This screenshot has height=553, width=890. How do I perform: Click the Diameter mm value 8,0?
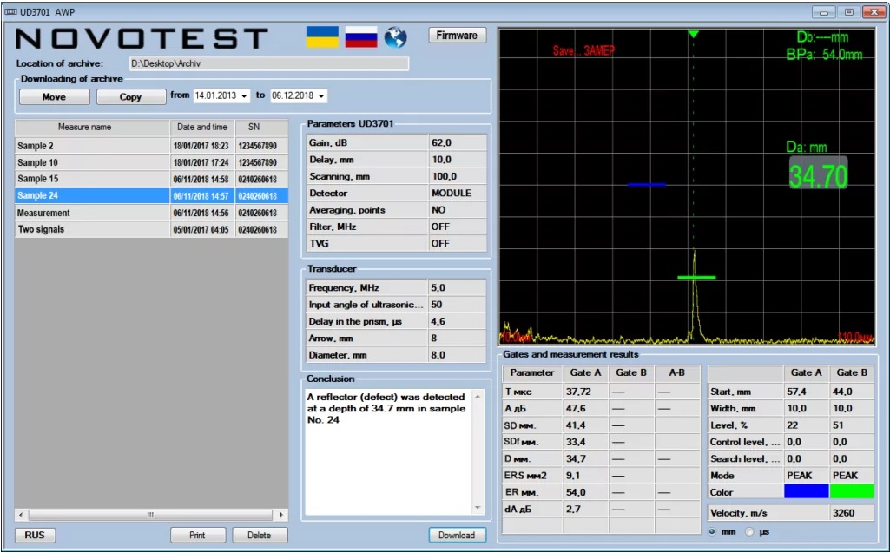pos(457,355)
